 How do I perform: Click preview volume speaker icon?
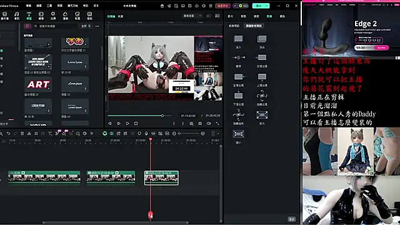coord(209,124)
